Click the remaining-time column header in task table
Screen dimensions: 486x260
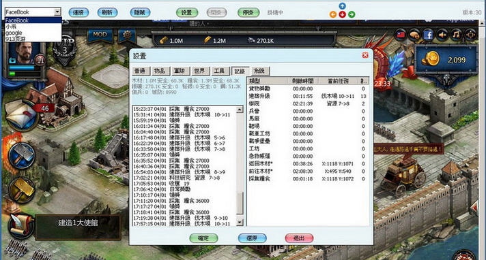pos(302,81)
